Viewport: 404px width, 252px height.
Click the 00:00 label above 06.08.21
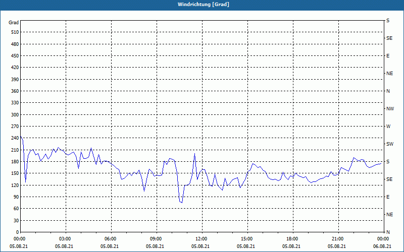tap(383, 239)
